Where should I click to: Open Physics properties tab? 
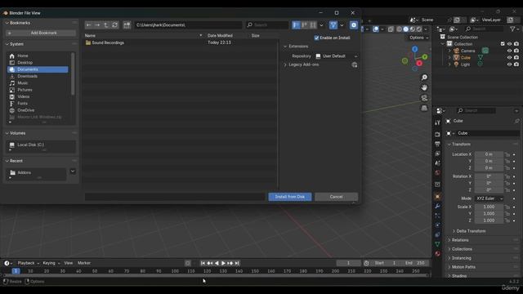coord(437,225)
